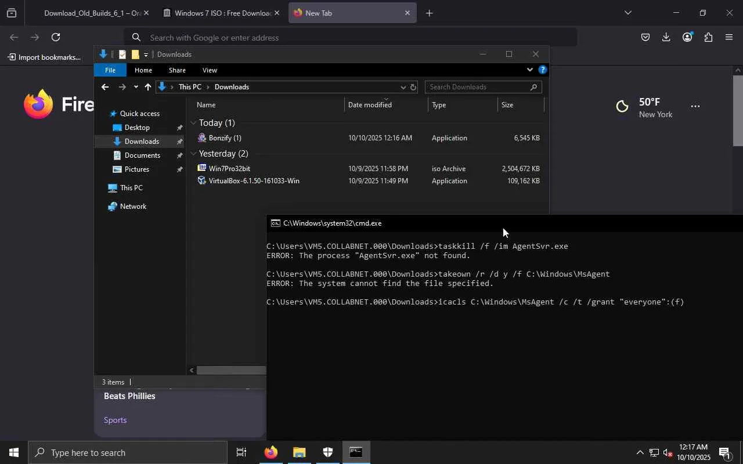
Task: Open the notification center icon
Action: click(725, 453)
